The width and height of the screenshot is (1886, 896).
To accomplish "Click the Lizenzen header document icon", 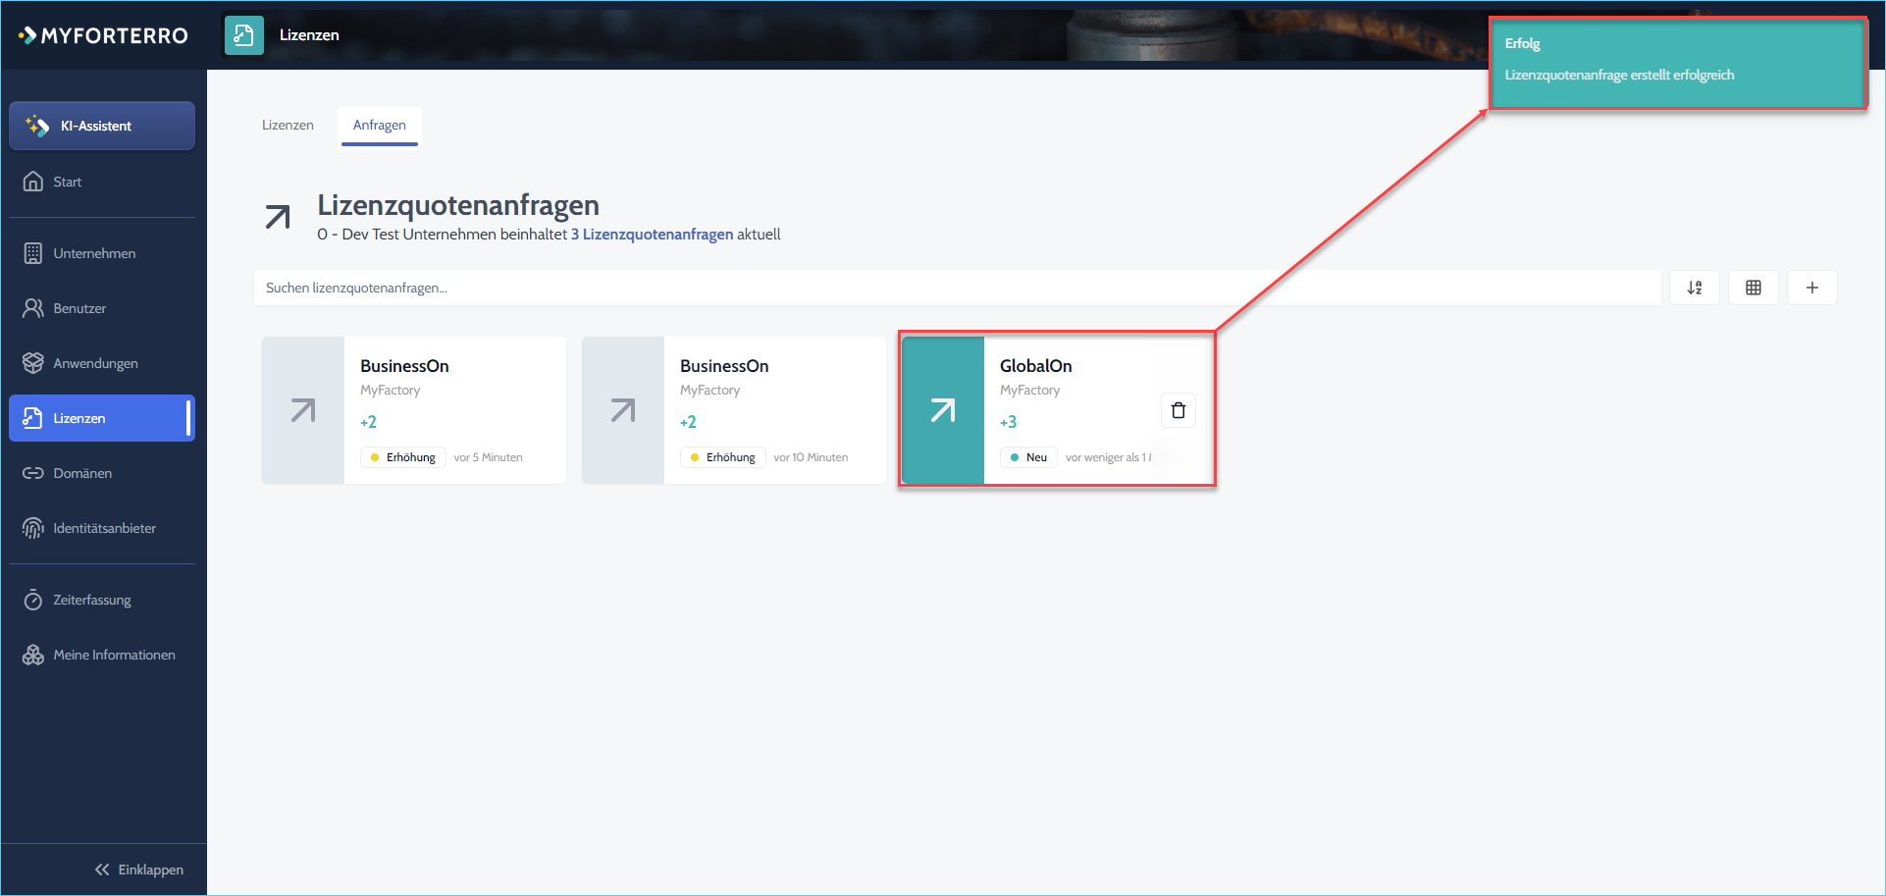I will click(244, 35).
